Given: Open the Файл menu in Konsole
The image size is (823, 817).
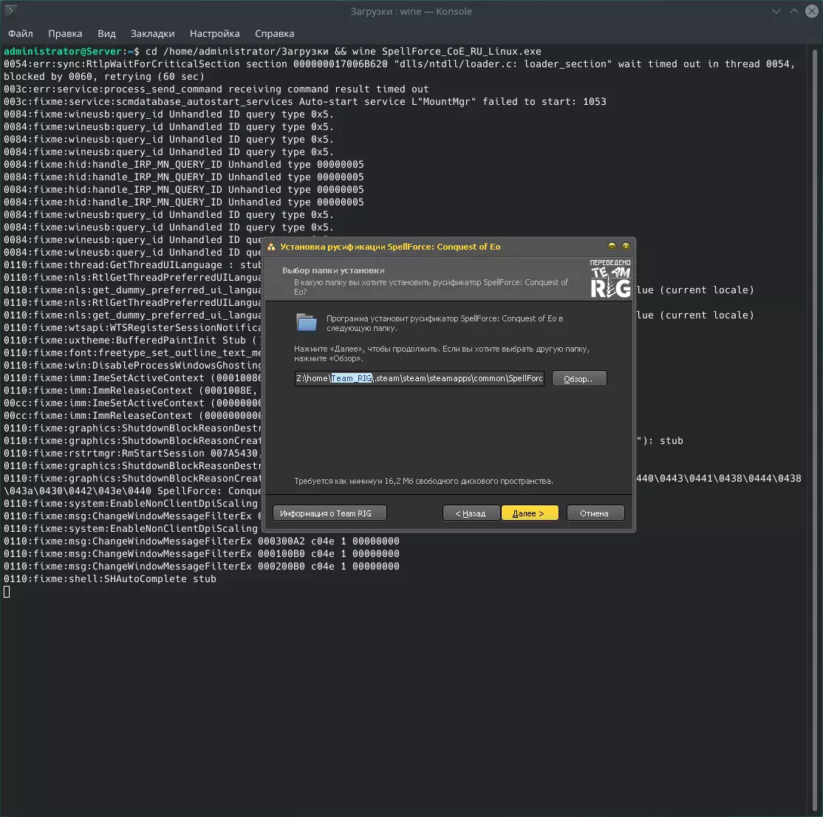Looking at the screenshot, I should [21, 33].
